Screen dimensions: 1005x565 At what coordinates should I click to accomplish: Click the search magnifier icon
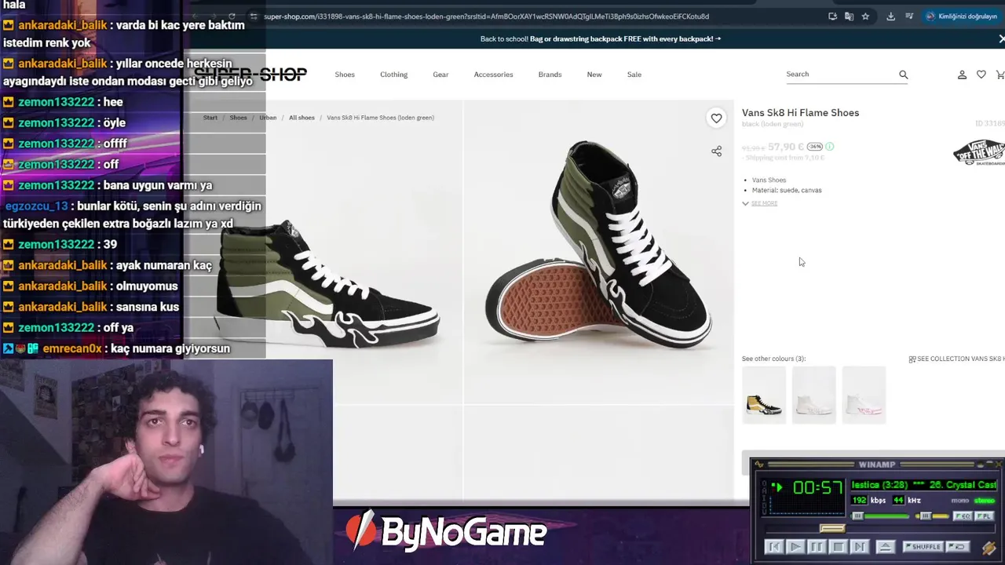pos(903,75)
